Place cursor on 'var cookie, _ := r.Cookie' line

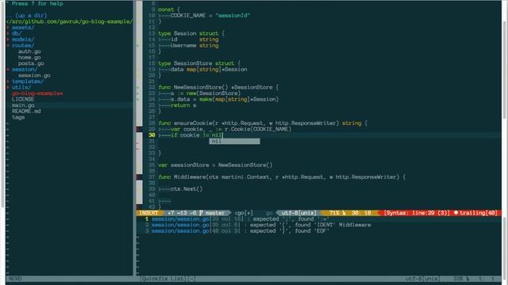pos(225,129)
